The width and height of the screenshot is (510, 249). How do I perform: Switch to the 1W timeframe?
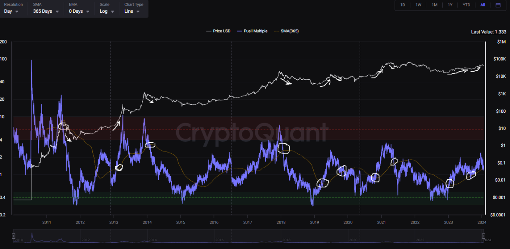418,5
